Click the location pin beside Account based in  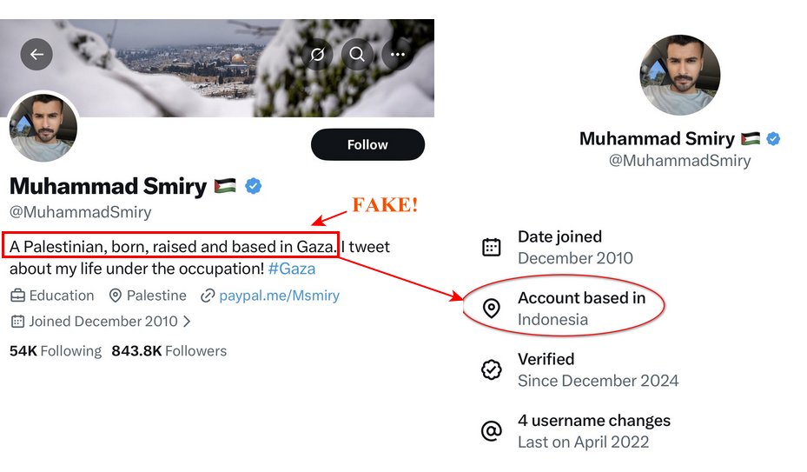492,309
